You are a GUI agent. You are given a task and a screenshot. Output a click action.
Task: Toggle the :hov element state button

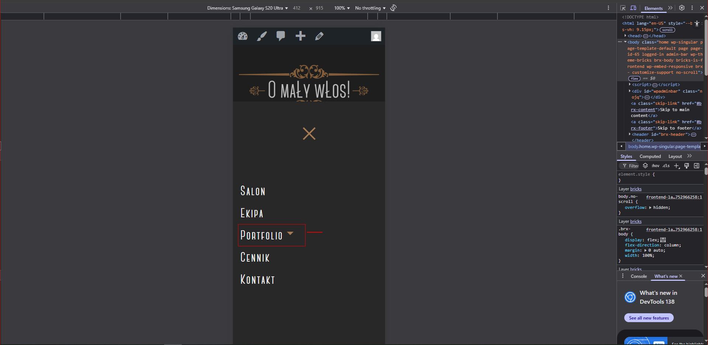(x=655, y=166)
